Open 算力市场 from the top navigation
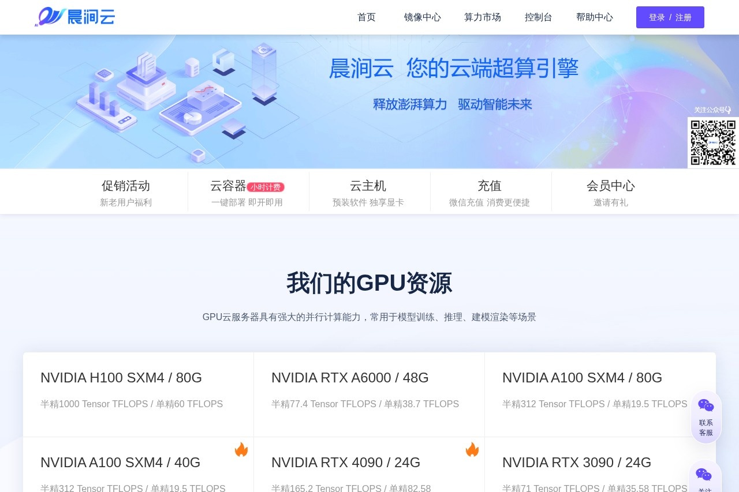 [x=482, y=17]
